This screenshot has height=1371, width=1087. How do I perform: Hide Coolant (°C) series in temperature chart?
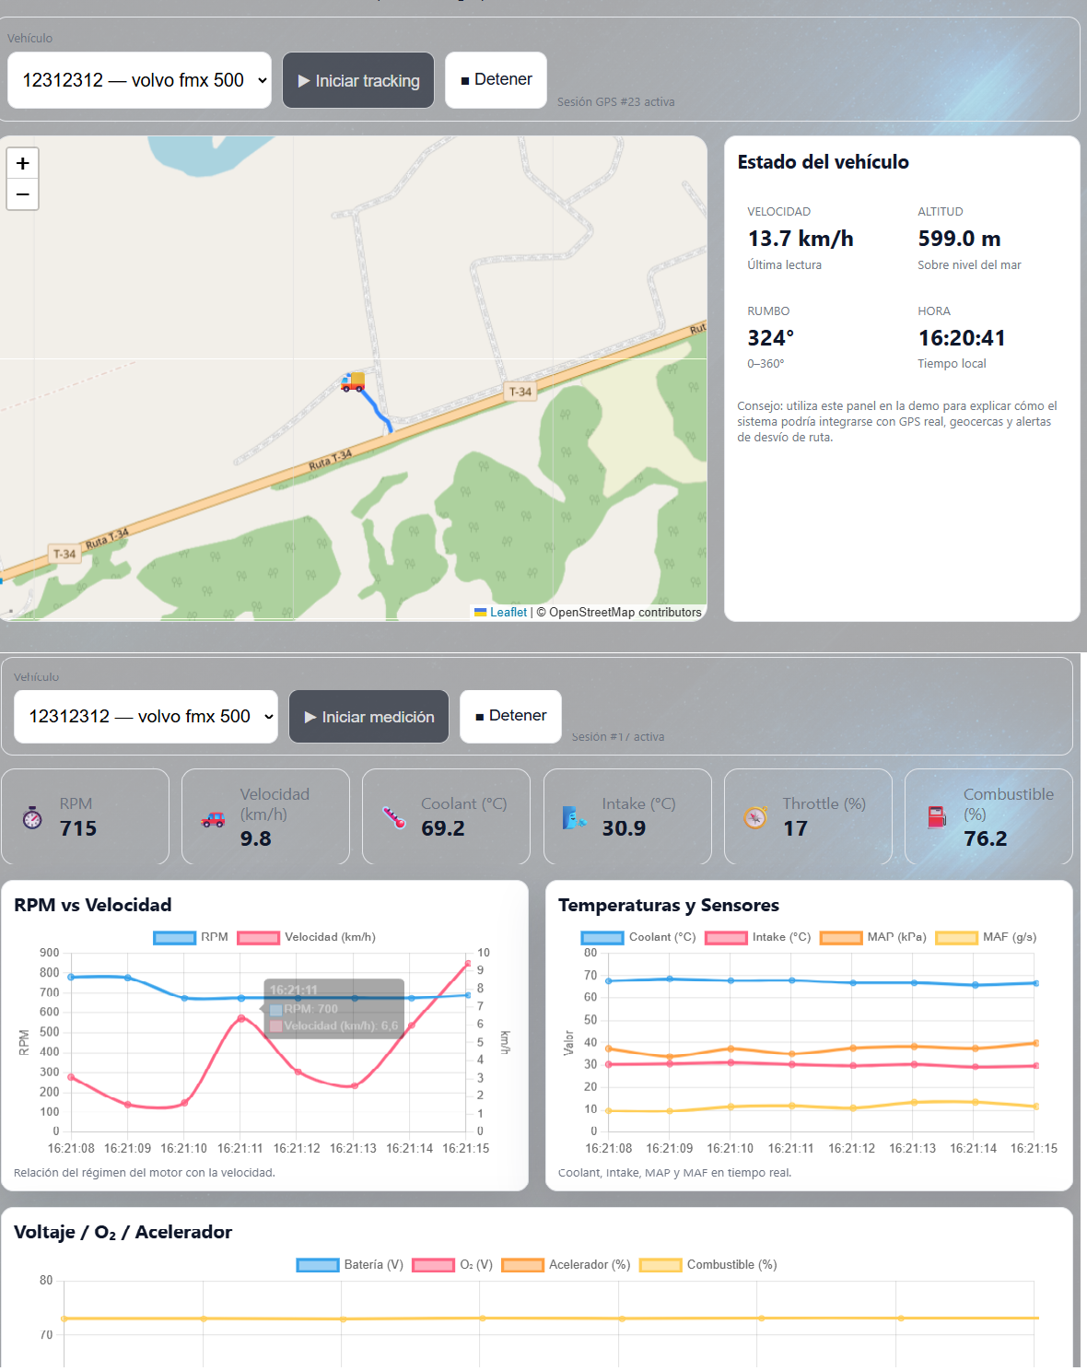638,938
